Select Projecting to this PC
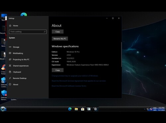Screen dimensions: 166x123 19,59
